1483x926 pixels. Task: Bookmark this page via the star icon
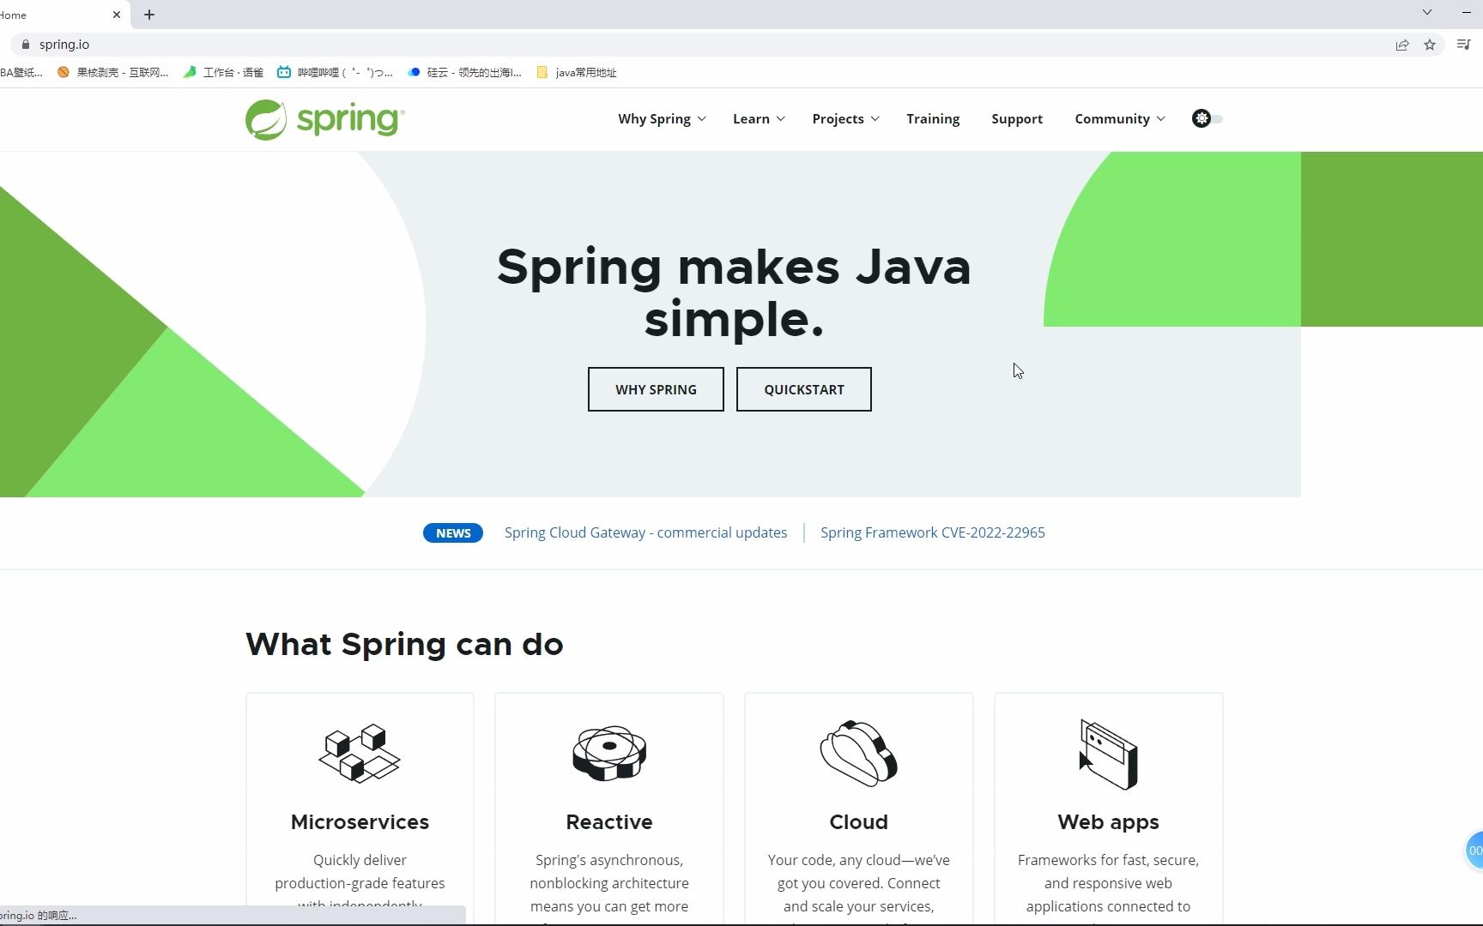(1431, 45)
